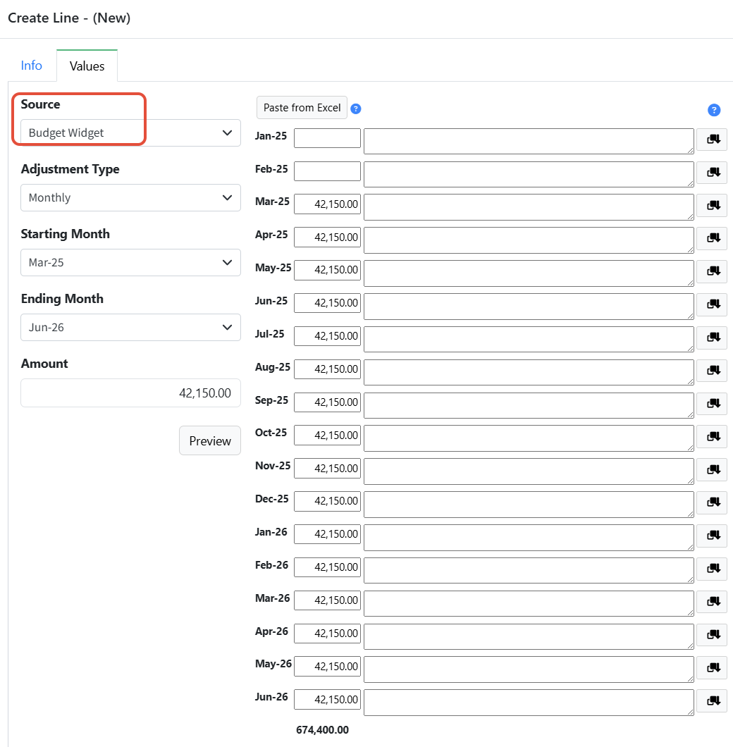Click the Apr-26 amount value field
The width and height of the screenshot is (733, 747).
[x=327, y=633]
